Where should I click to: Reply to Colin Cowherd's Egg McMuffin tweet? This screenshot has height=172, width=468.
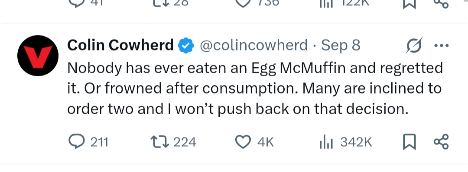click(x=88, y=142)
